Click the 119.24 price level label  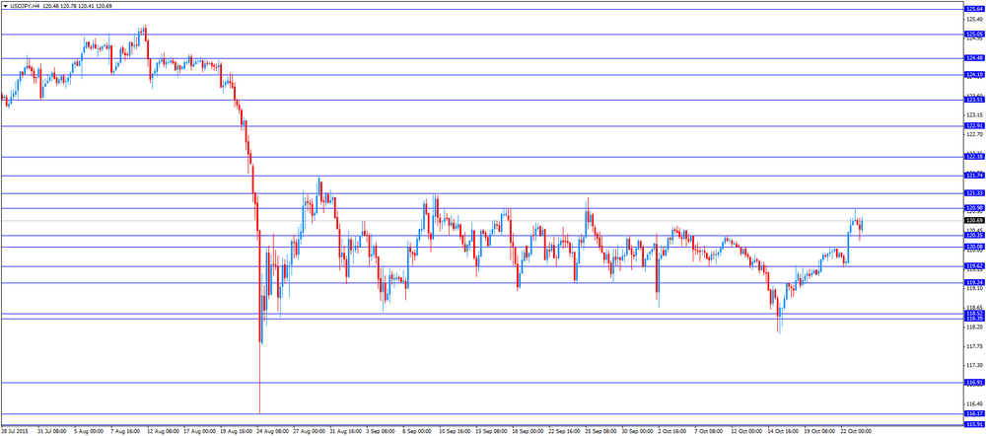click(x=975, y=282)
